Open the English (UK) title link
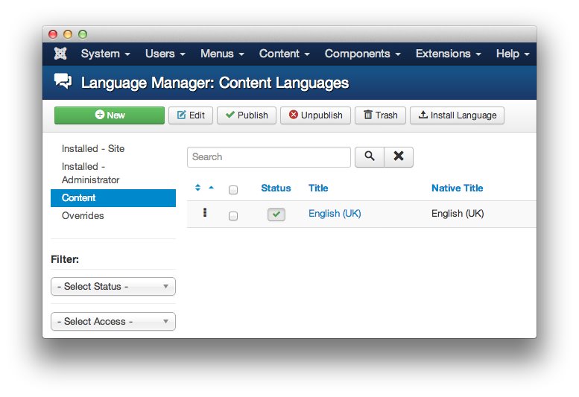 tap(335, 214)
